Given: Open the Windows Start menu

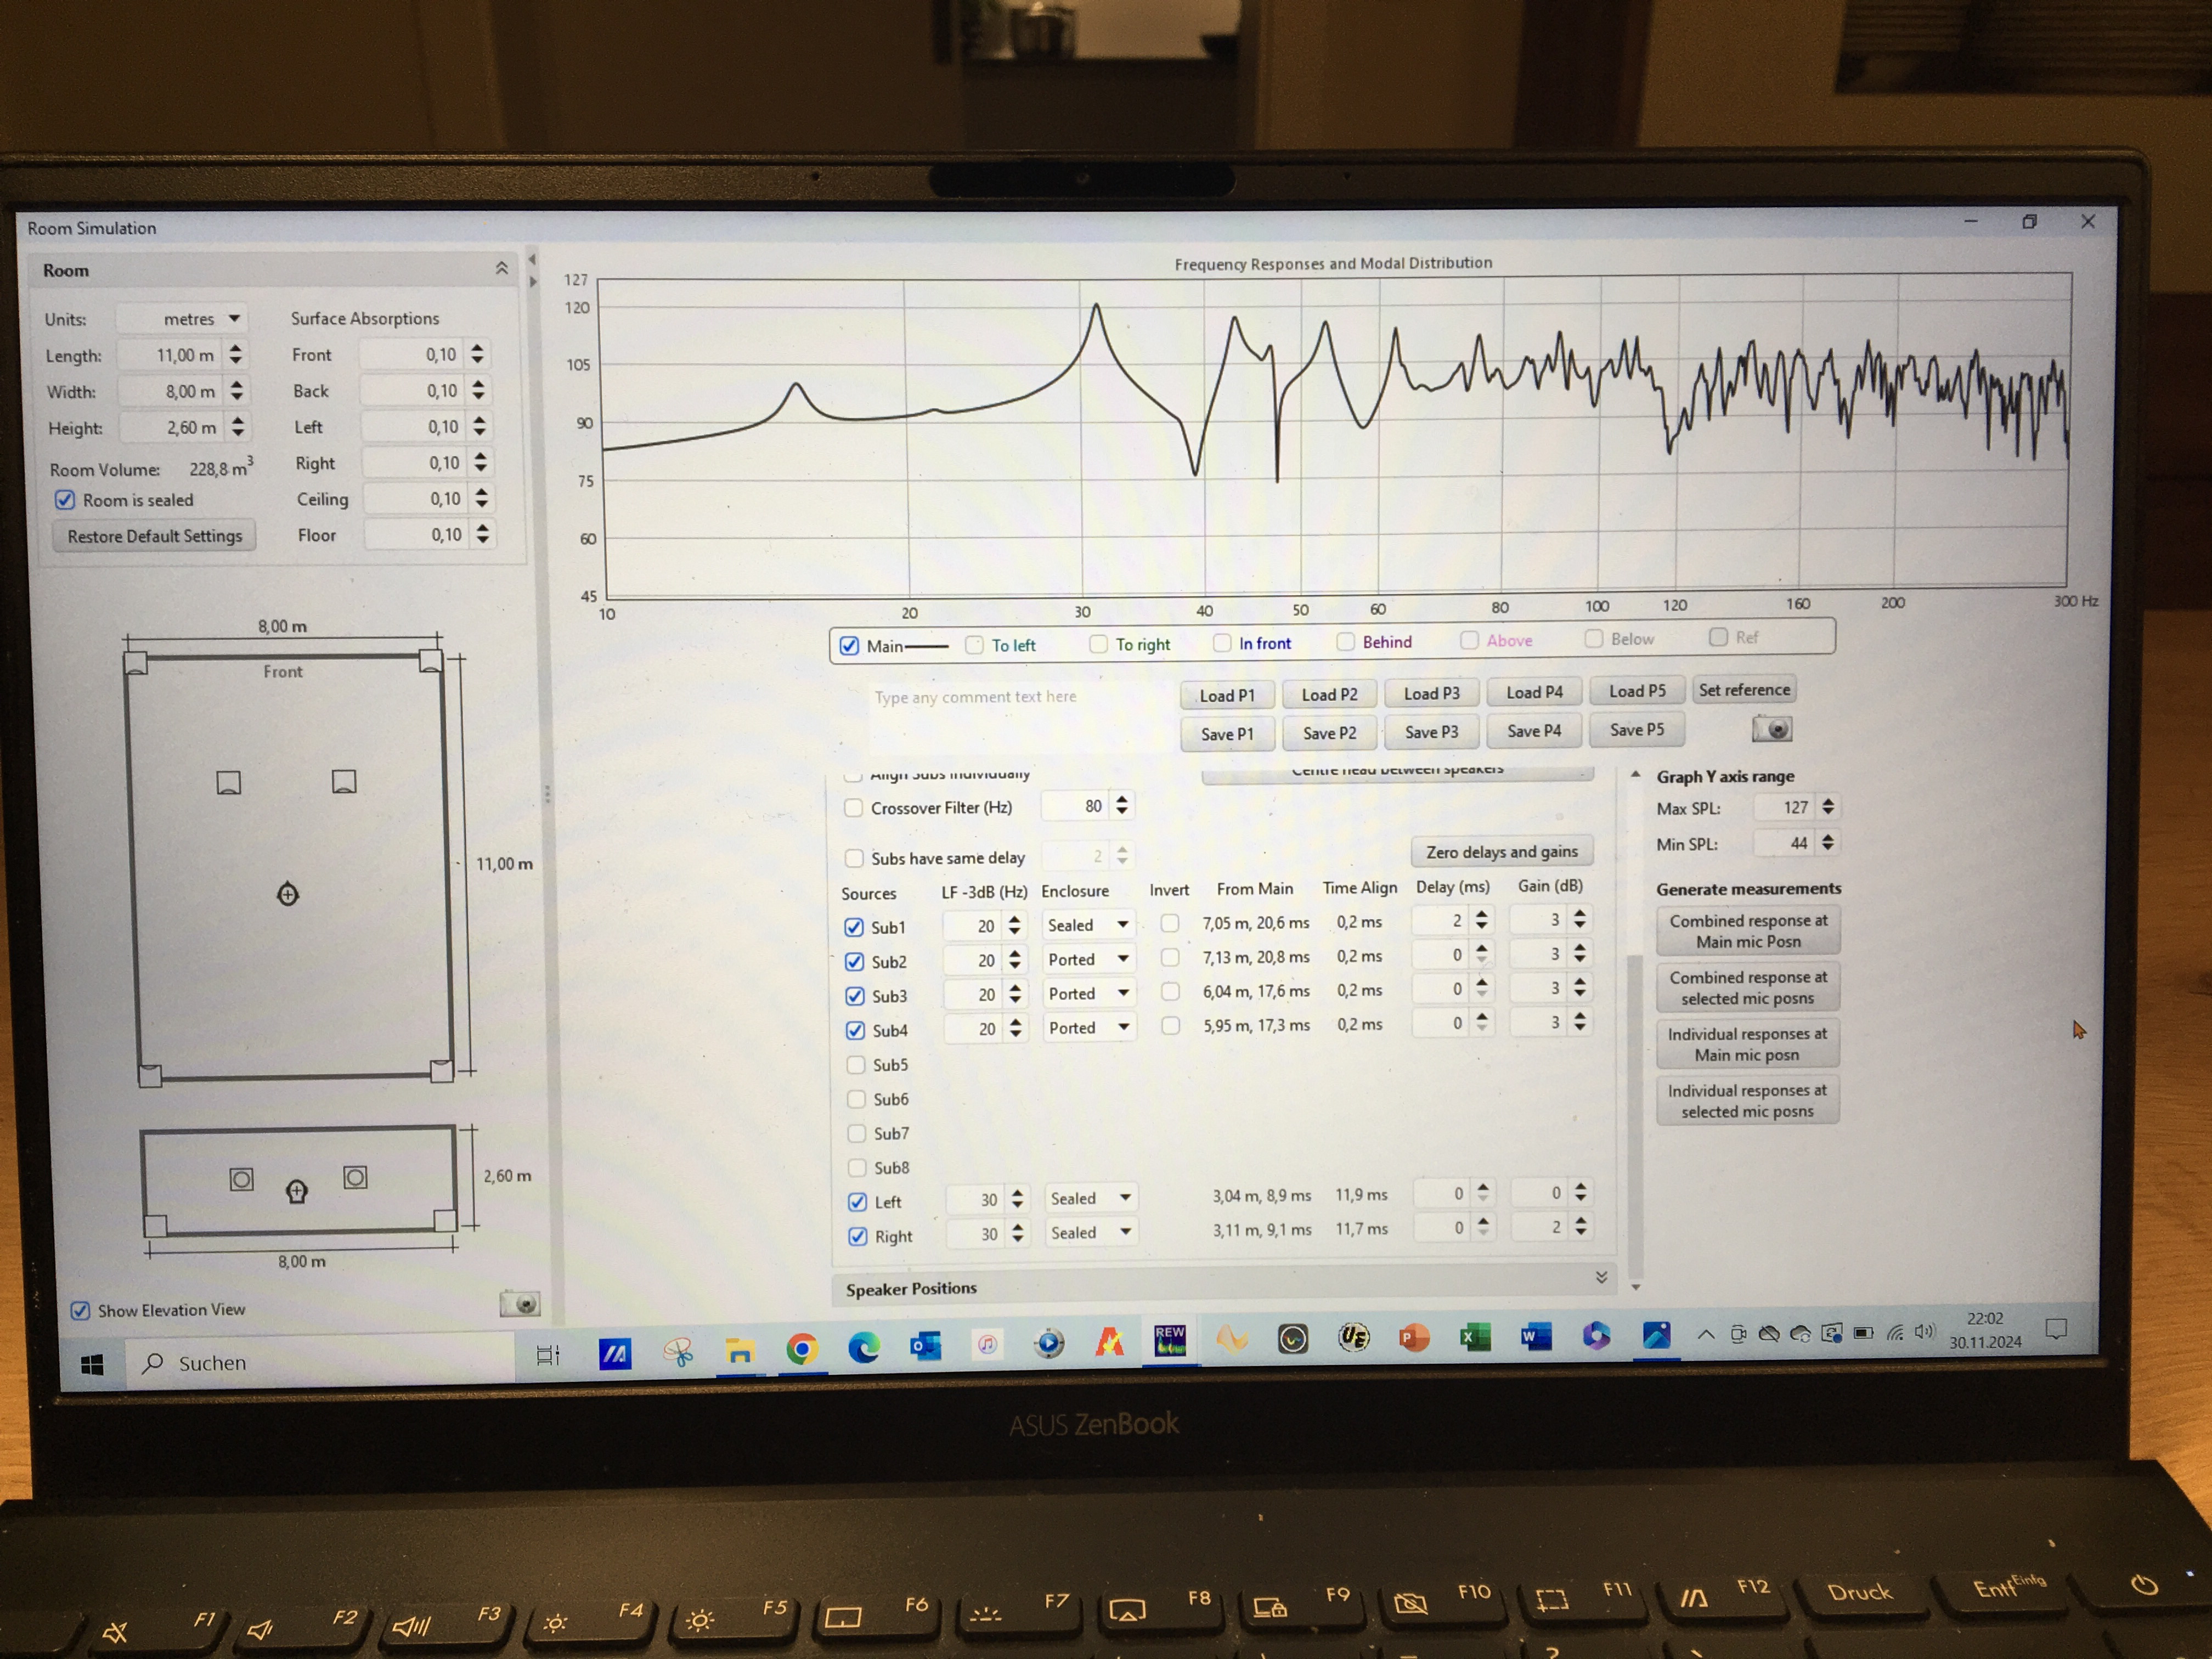Looking at the screenshot, I should coord(92,1364).
